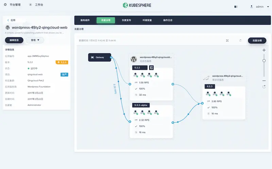This screenshot has height=169, width=272.
Task: Select the 1.58 RPS metric
Action: pyautogui.click(x=144, y=82)
